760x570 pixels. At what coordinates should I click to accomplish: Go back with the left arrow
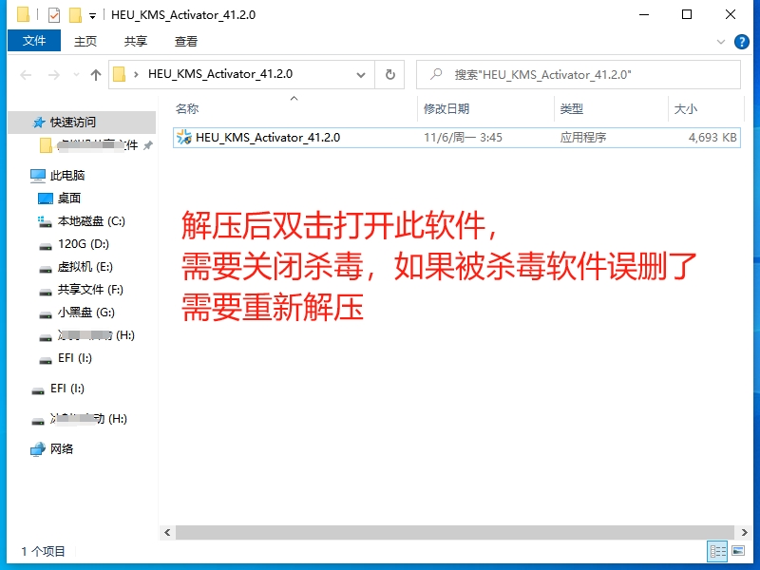click(26, 75)
